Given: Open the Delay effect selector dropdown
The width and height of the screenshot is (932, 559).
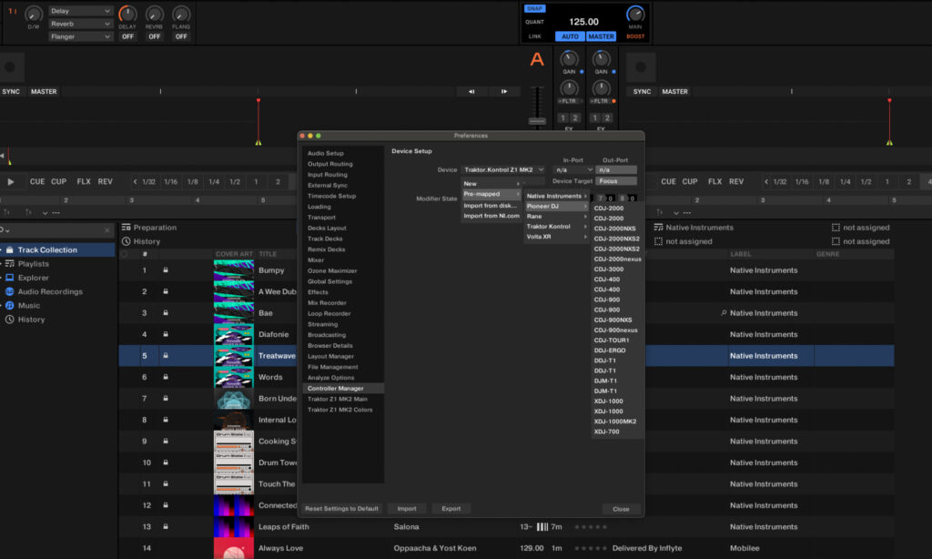Looking at the screenshot, I should [80, 9].
